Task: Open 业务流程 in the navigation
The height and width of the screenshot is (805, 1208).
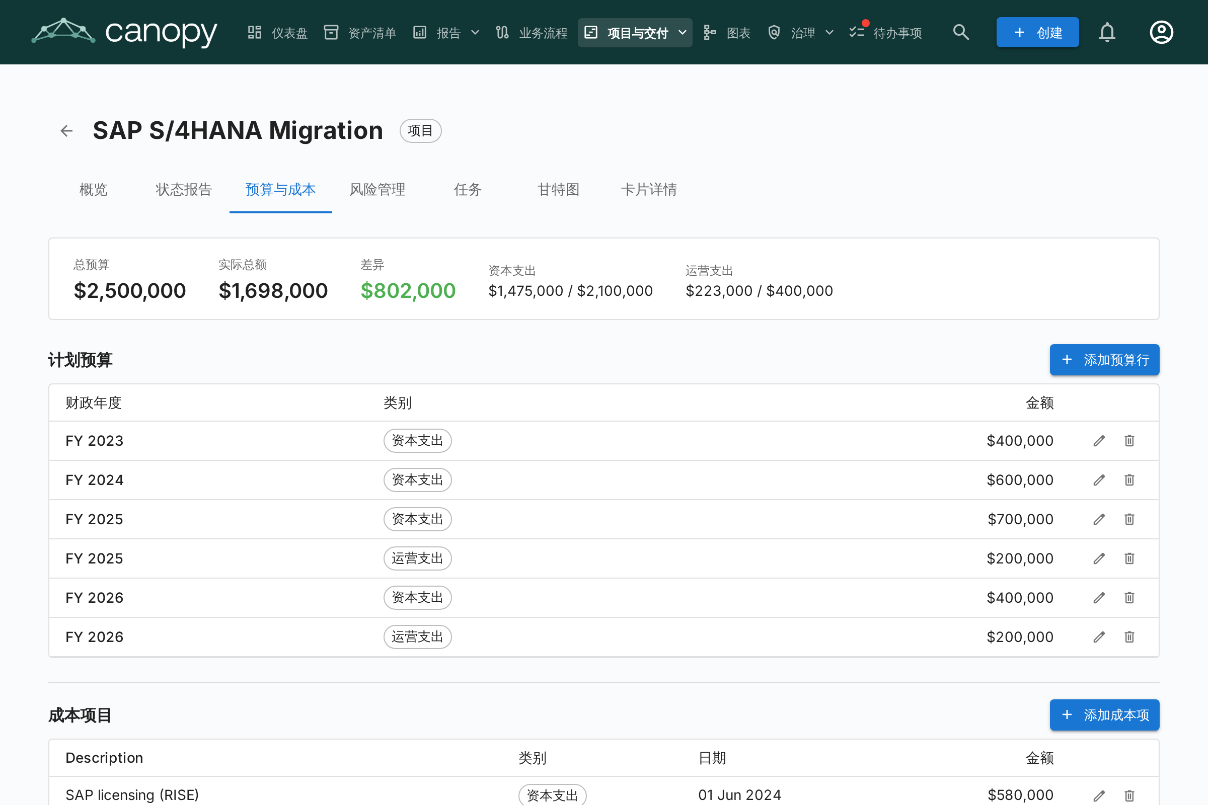Action: (532, 33)
